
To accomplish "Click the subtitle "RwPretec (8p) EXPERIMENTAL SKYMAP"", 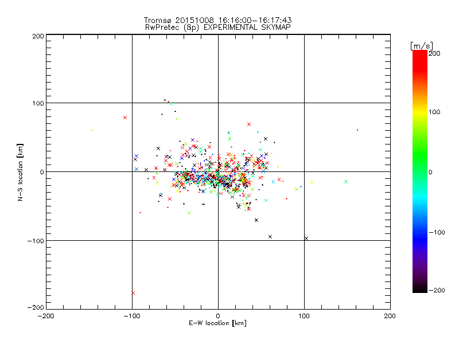I will pos(218,28).
